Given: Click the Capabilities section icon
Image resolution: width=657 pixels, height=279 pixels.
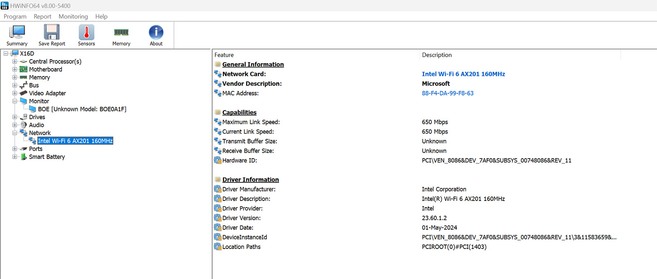Looking at the screenshot, I should [x=218, y=113].
